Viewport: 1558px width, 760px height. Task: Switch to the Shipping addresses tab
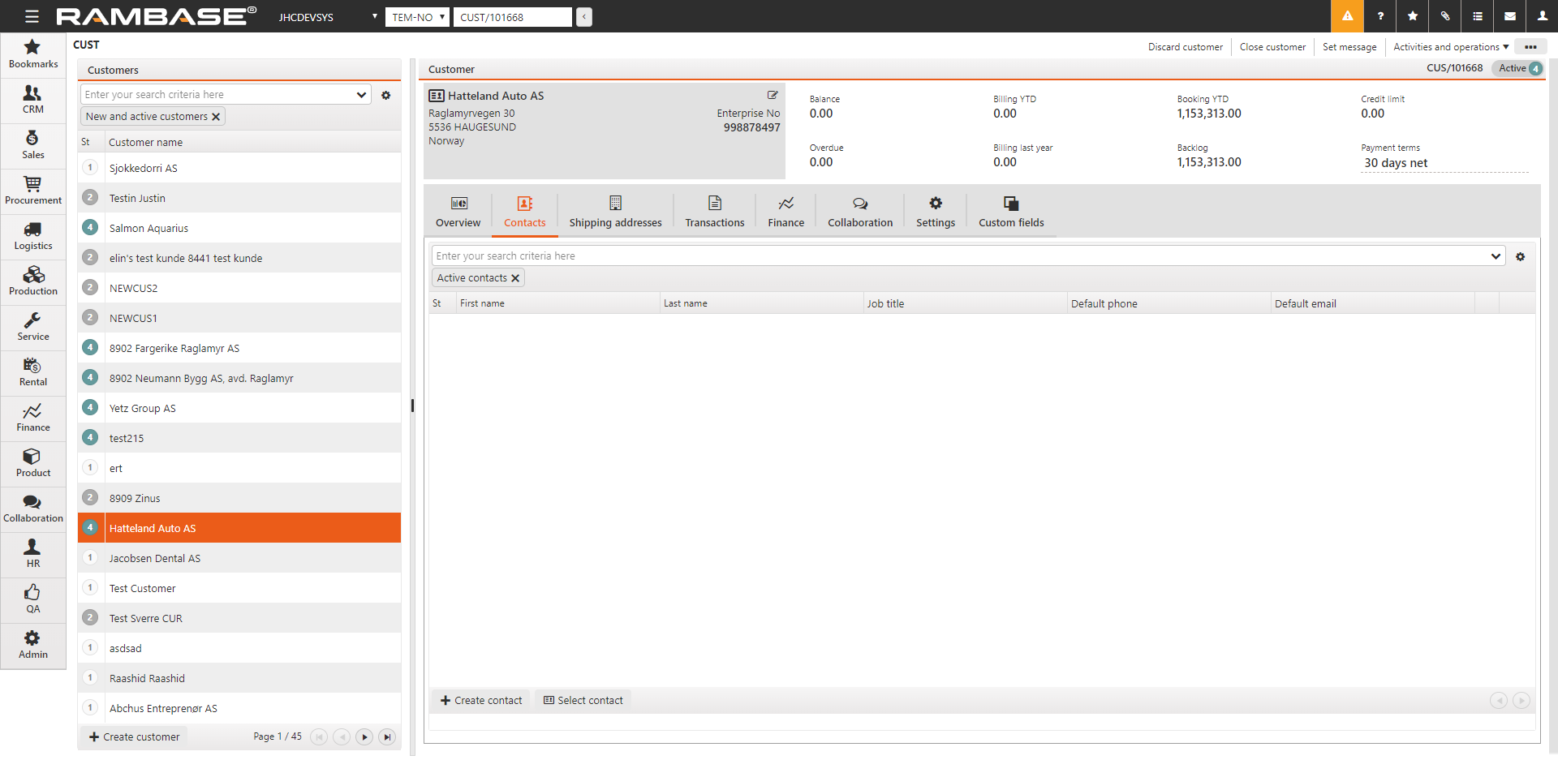point(615,213)
